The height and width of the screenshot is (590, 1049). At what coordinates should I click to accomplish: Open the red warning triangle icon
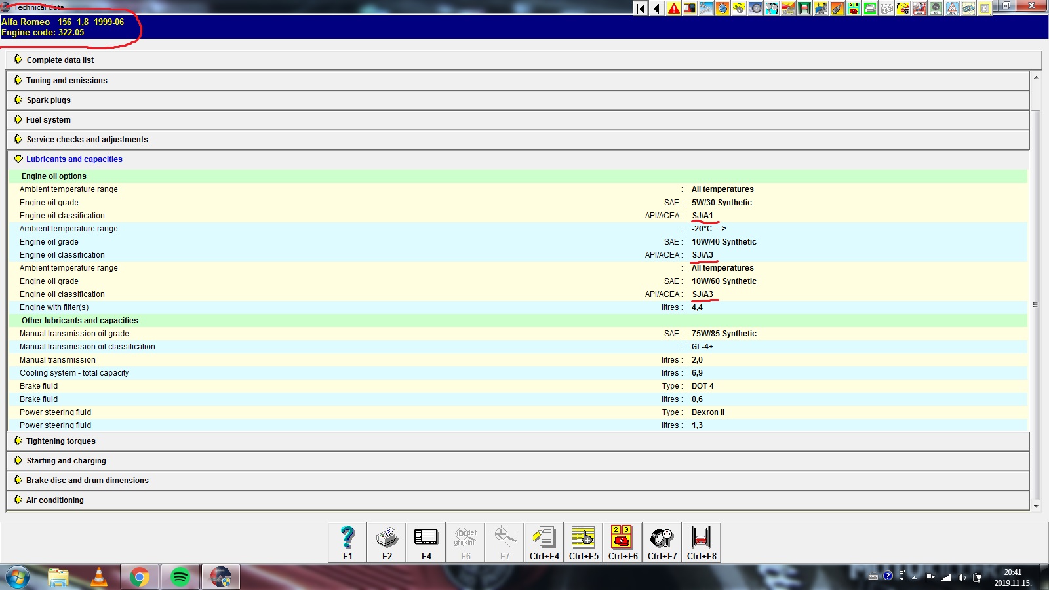673,9
